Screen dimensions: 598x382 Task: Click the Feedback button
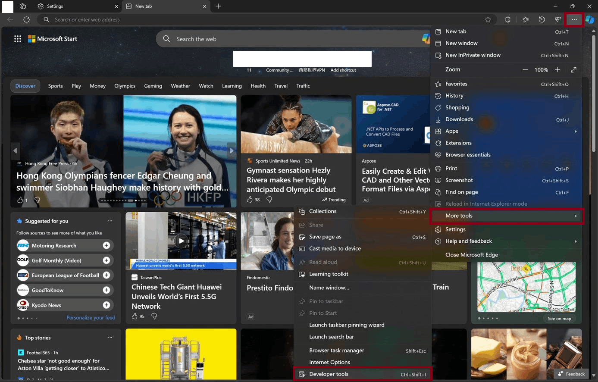tap(571, 374)
